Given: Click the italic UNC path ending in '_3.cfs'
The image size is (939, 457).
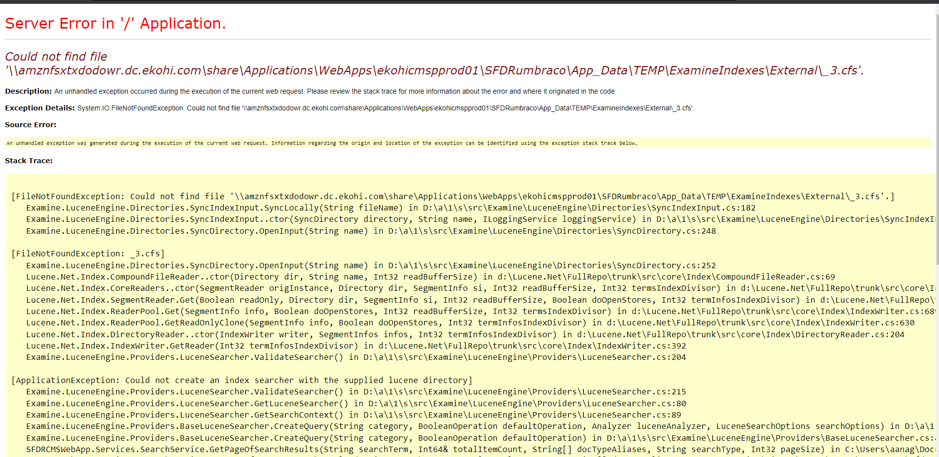Looking at the screenshot, I should 434,70.
